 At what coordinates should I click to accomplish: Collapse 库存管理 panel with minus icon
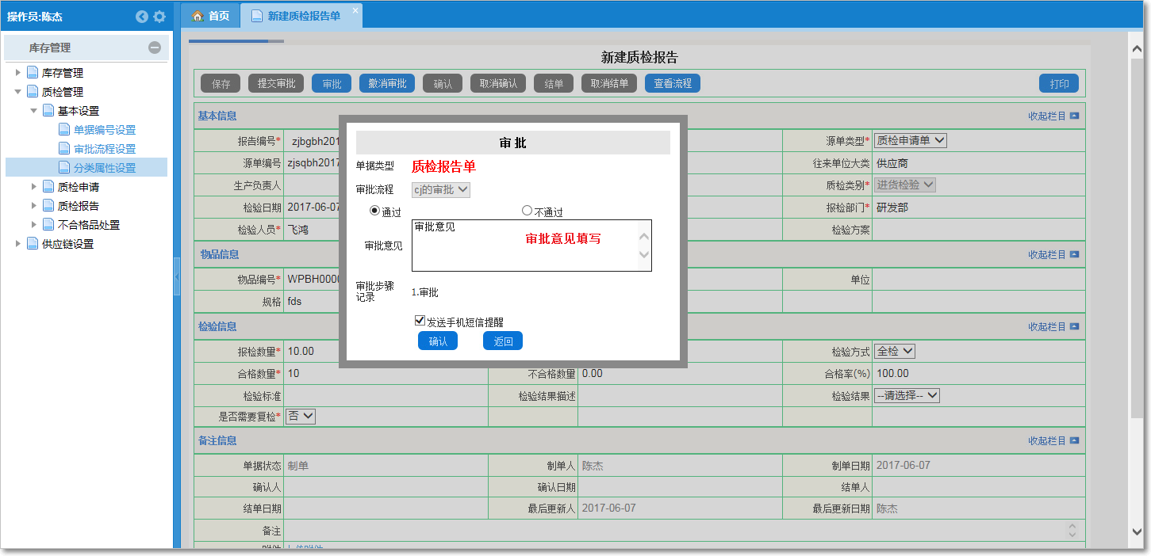coord(155,48)
